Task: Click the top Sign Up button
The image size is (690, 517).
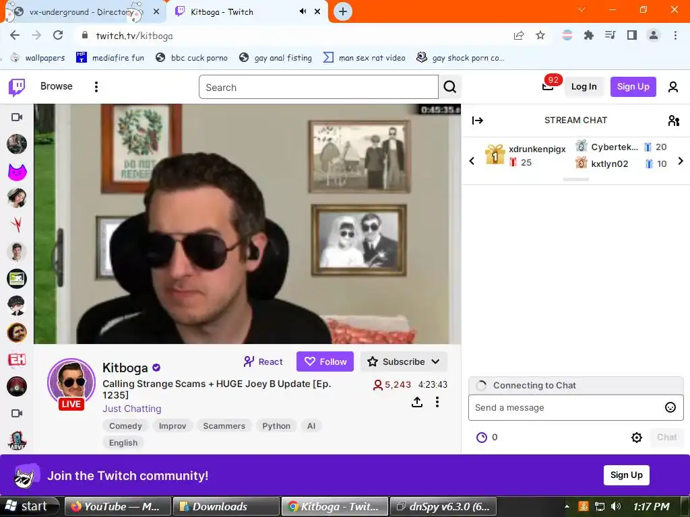Action: pyautogui.click(x=633, y=87)
